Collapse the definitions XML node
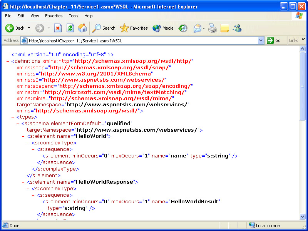The height and width of the screenshot is (231, 308). click(8, 61)
